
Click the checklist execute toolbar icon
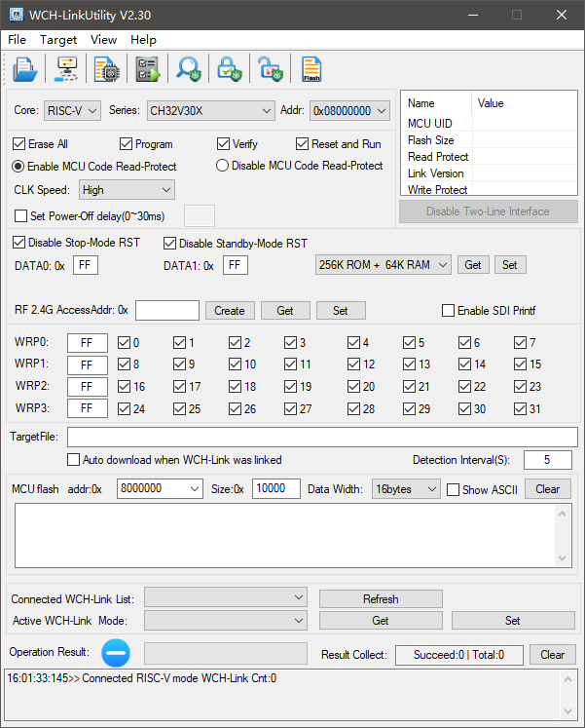(x=148, y=69)
